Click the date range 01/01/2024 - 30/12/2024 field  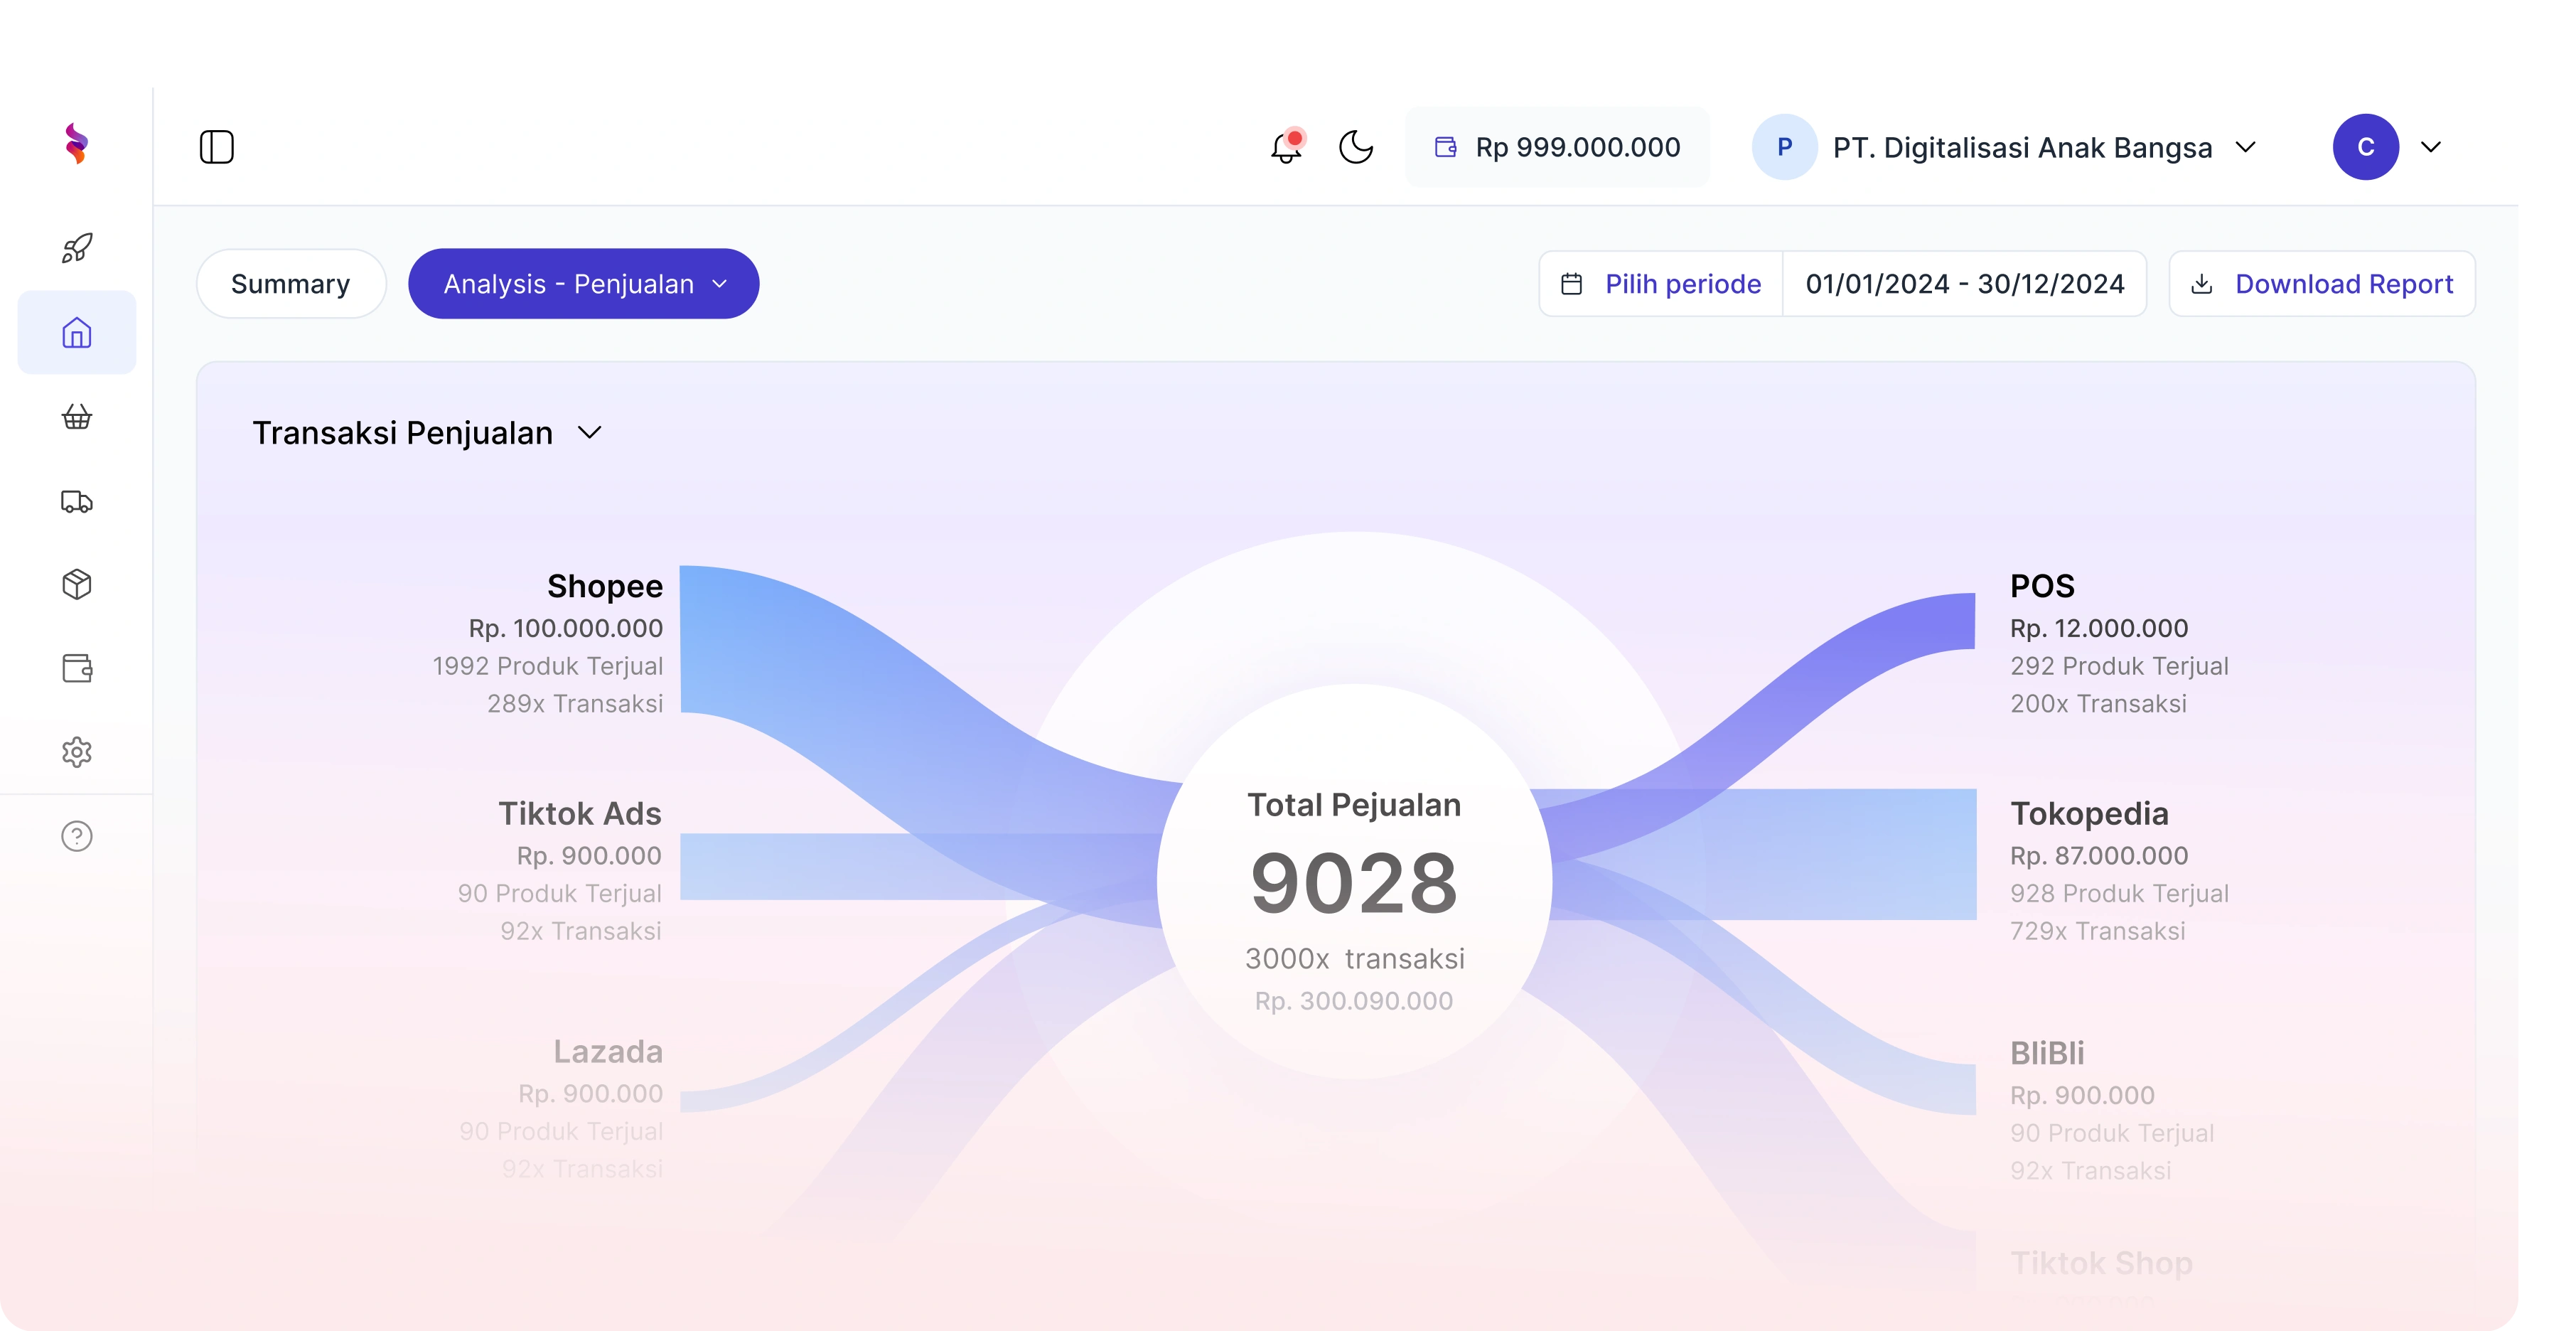(1964, 284)
